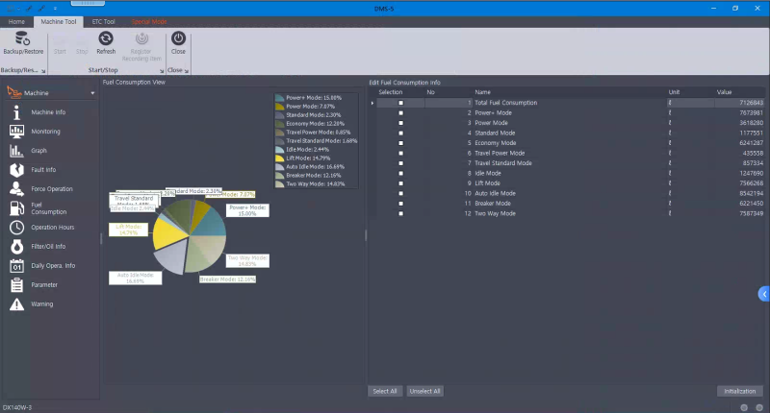The width and height of the screenshot is (770, 413).
Task: Tick the Economy Mode row checkbox
Action: (401, 143)
